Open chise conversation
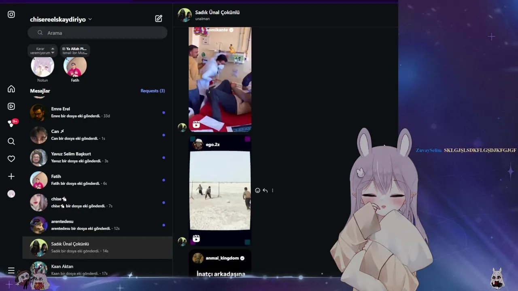 [x=98, y=202]
